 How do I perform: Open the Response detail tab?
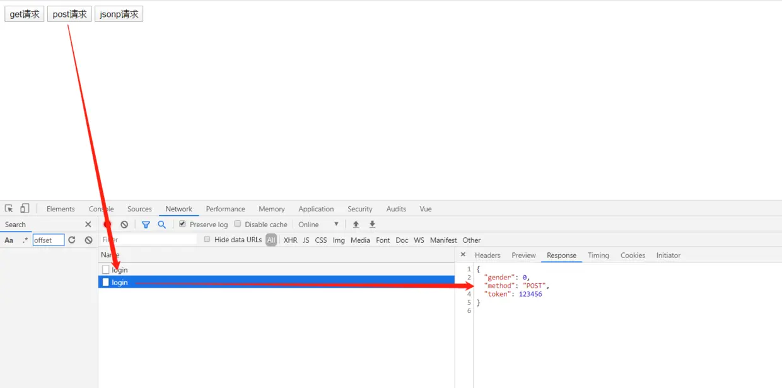click(561, 256)
